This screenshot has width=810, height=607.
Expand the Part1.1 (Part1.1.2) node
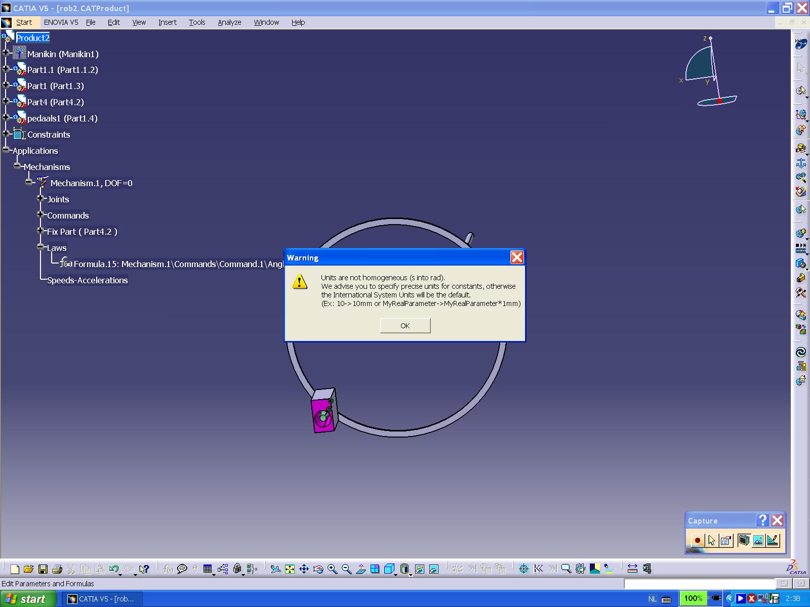tap(6, 69)
